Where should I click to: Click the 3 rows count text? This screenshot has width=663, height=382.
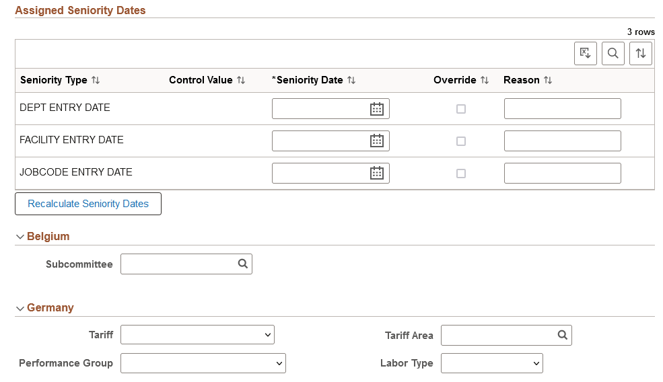(x=641, y=32)
